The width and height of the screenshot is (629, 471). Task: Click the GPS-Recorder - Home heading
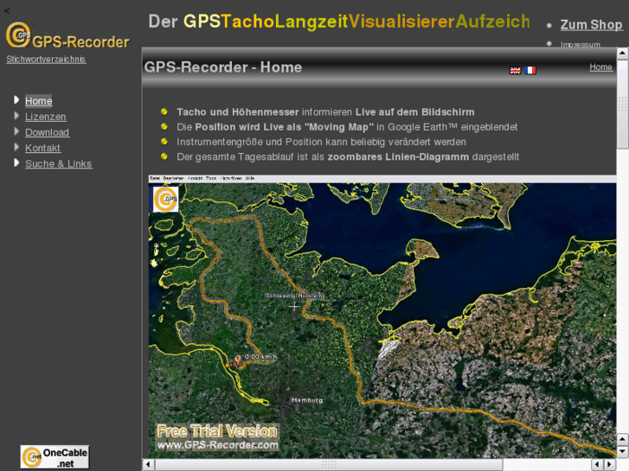tap(223, 67)
